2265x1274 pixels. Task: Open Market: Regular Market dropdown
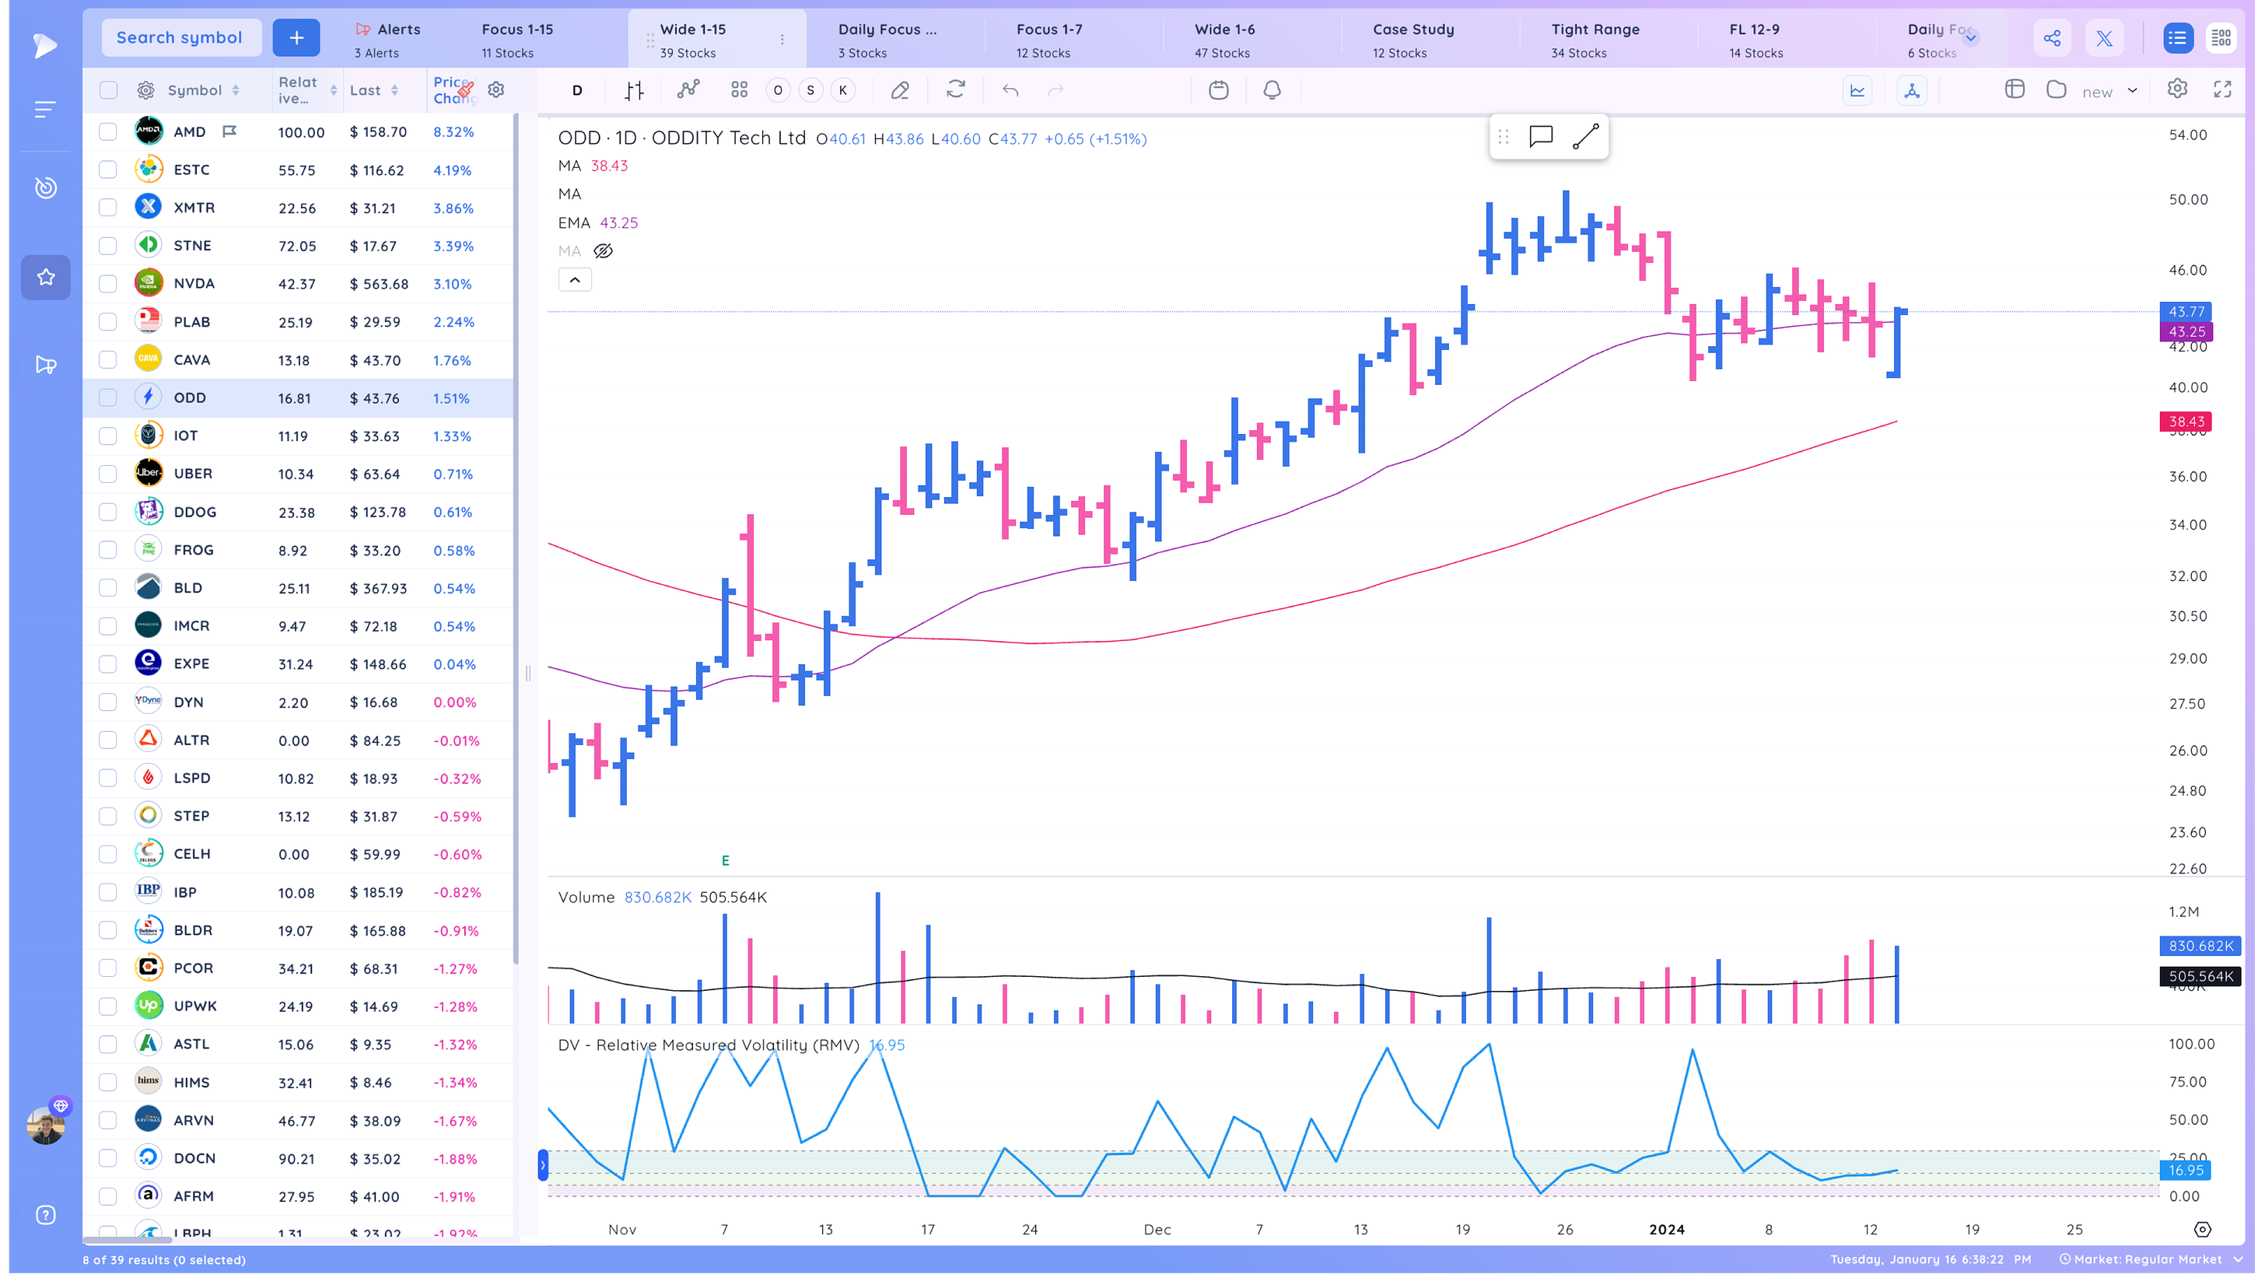coord(2152,1259)
